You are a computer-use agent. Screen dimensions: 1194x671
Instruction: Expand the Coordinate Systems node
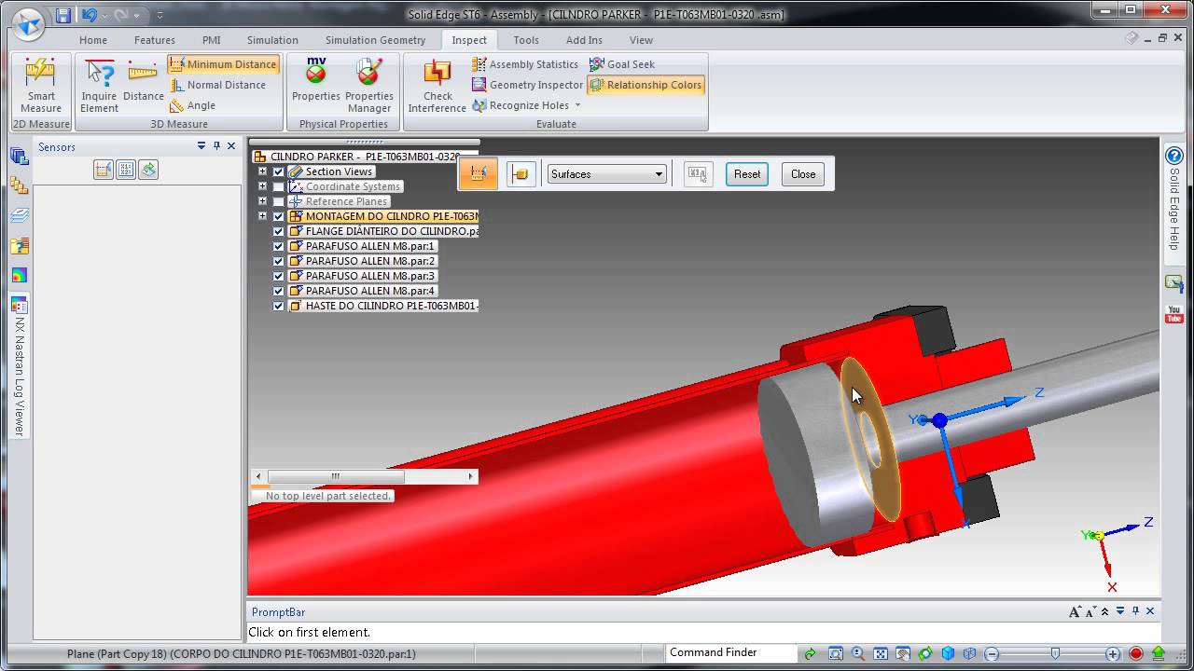click(262, 186)
